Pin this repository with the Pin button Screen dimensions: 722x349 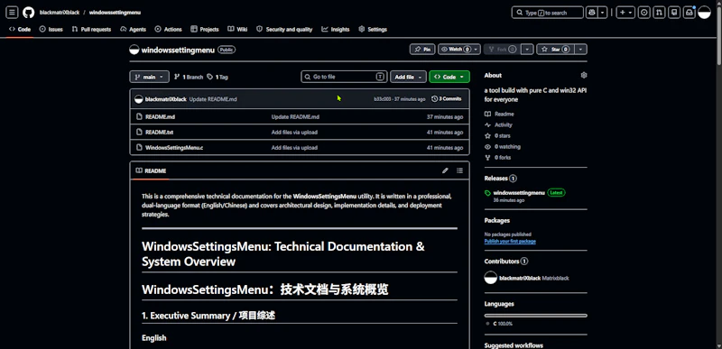coord(422,50)
